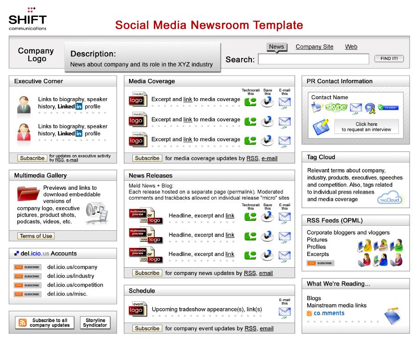The height and width of the screenshot is (341, 418).
Task: Click the LinkedIn logo beside the male executive
Action: pyautogui.click(x=70, y=107)
